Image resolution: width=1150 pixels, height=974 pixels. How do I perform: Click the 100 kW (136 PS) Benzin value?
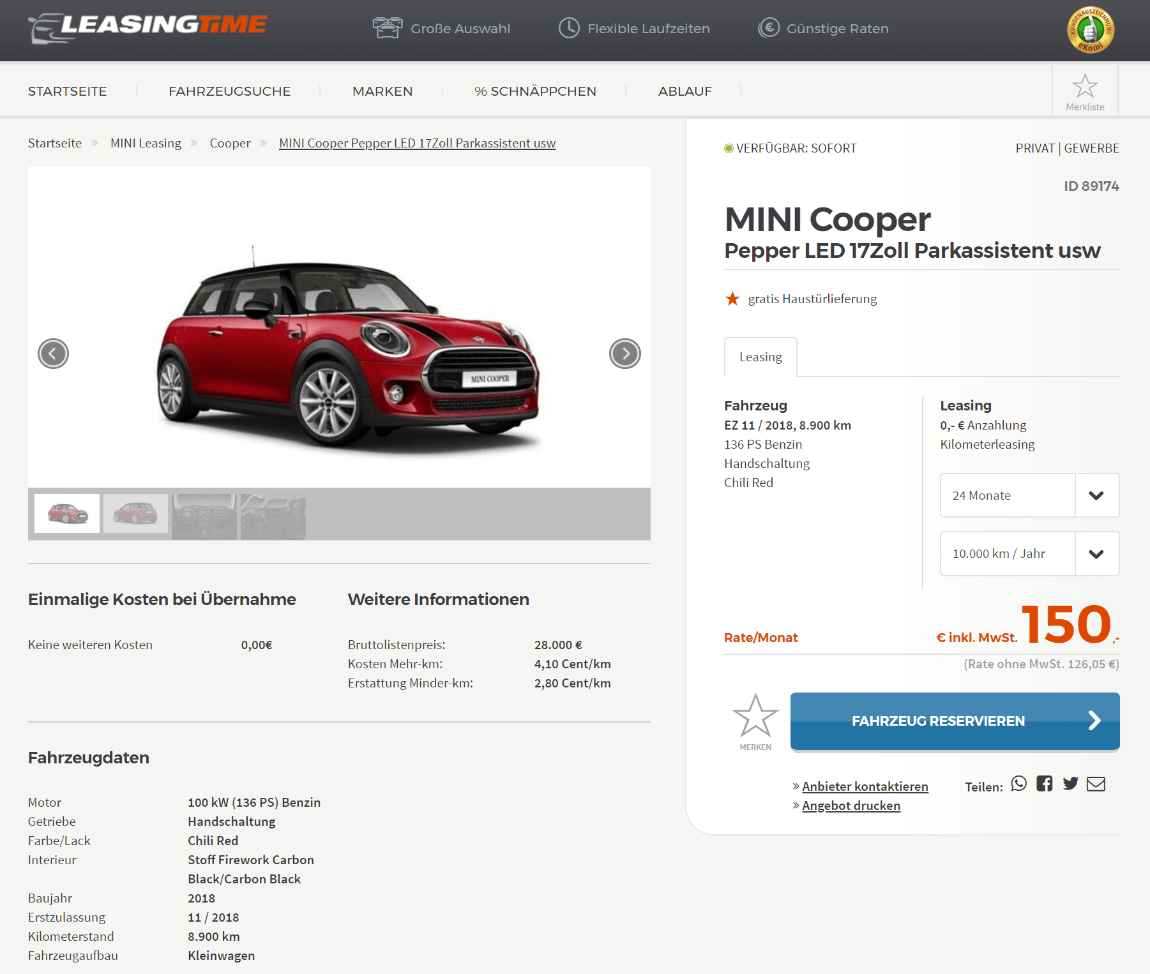(x=254, y=802)
